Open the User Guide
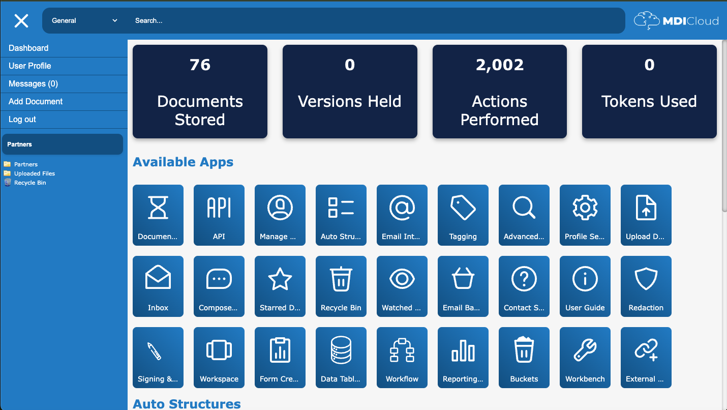Viewport: 727px width, 410px height. (x=585, y=286)
